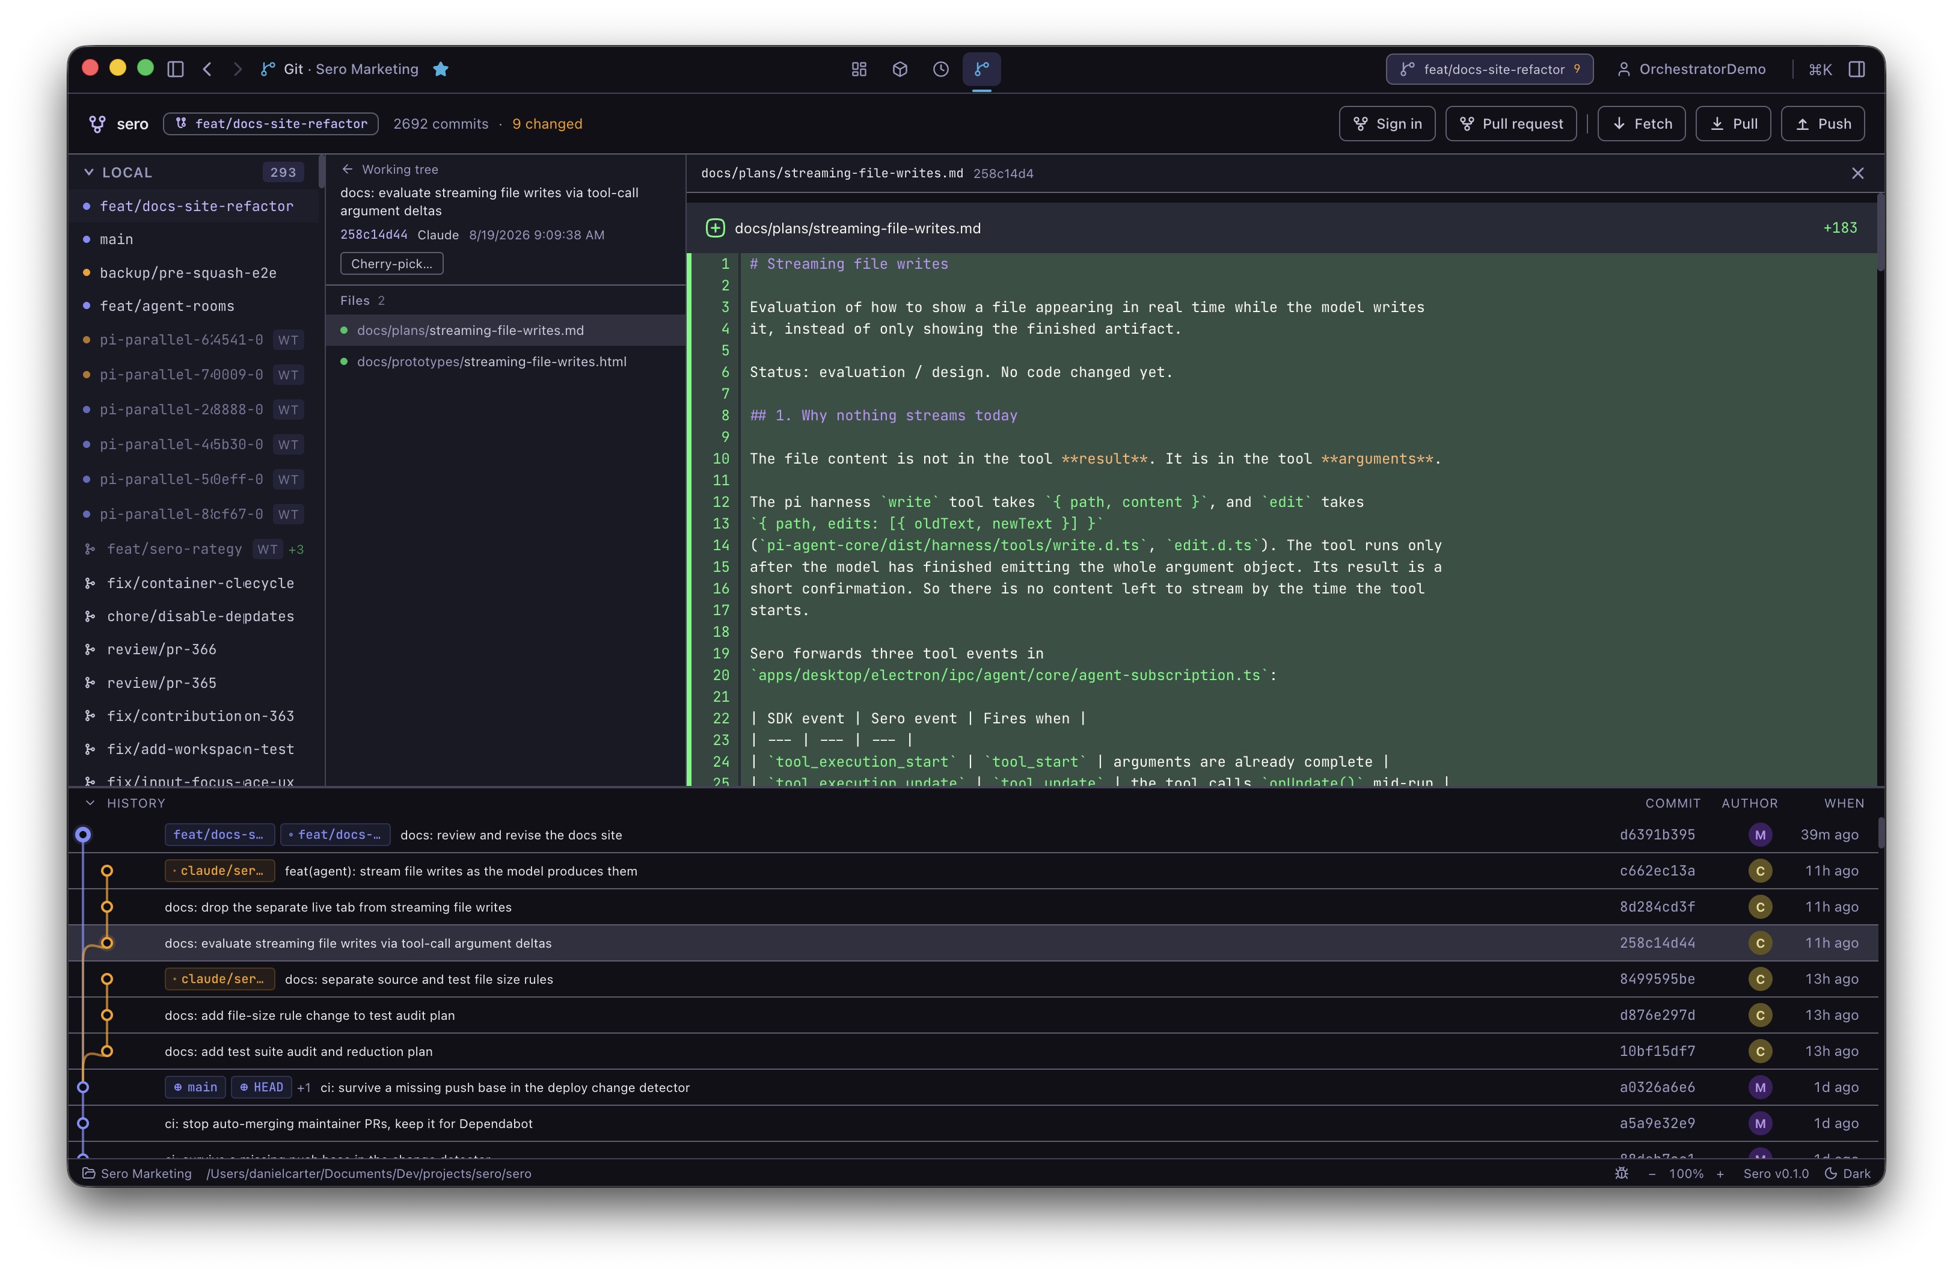
Task: Toggle the left sidebar panel icon
Action: pos(175,69)
